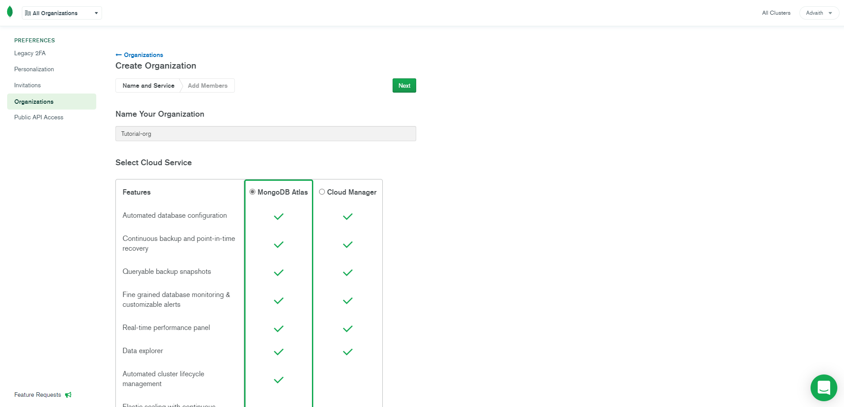Select the Cloud Manager radio button
This screenshot has height=407, width=844.
point(322,192)
